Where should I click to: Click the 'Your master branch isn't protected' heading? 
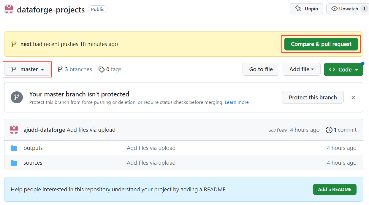(x=79, y=94)
